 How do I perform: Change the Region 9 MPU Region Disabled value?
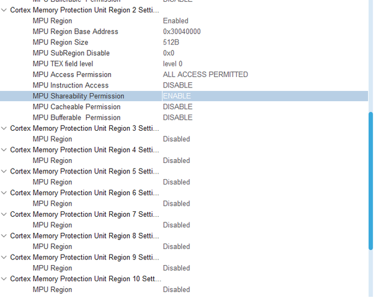[x=176, y=268]
